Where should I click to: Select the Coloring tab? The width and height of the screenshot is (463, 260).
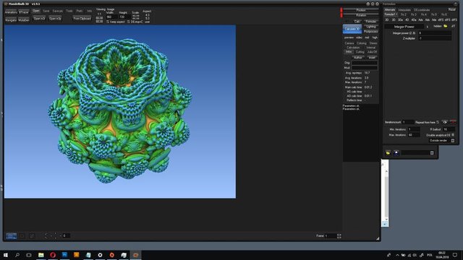click(x=362, y=43)
